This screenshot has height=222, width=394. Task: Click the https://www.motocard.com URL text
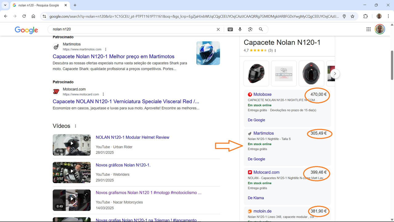pos(81,94)
